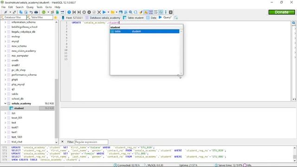Click the open SQL file folder icon
Screen dimensions: 297x167
113,12
